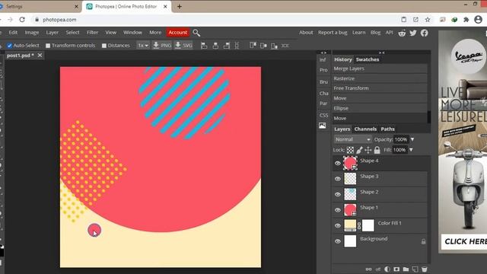The width and height of the screenshot is (487, 274).
Task: Open Report a bug link
Action: tap(333, 32)
